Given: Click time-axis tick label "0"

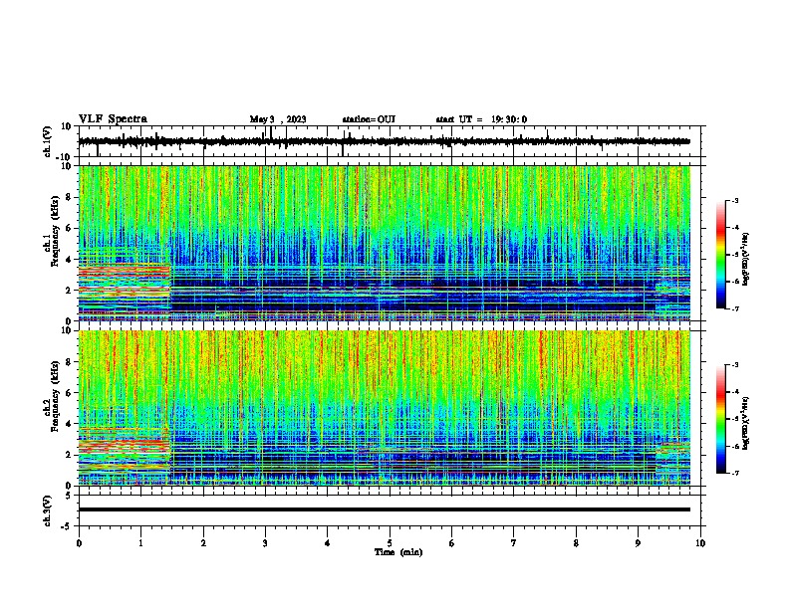Looking at the screenshot, I should 79,543.
